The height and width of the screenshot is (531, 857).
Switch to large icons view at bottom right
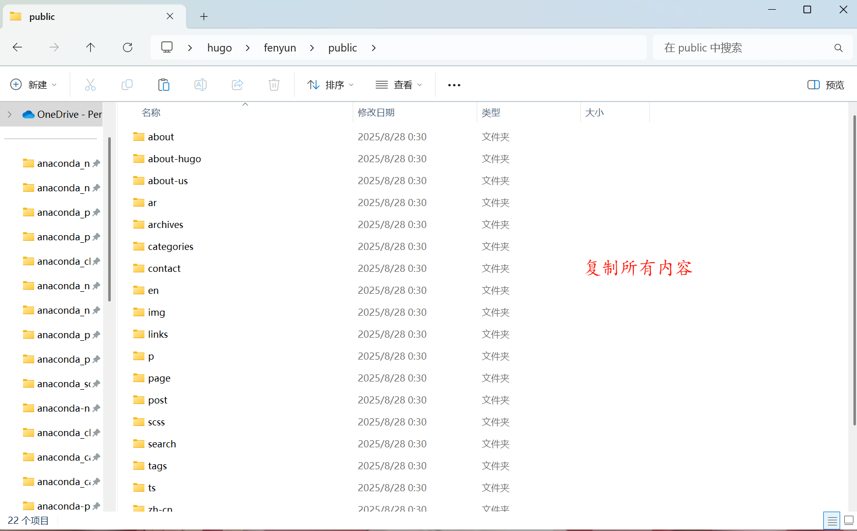(849, 520)
